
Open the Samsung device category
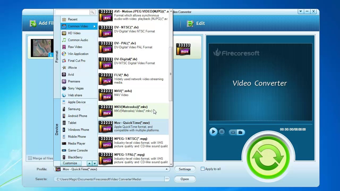click(79, 109)
